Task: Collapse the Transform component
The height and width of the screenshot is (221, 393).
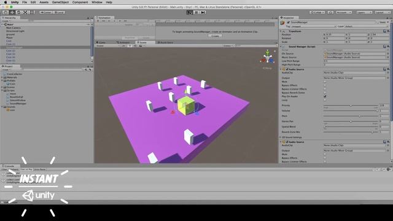Action: pyautogui.click(x=281, y=31)
